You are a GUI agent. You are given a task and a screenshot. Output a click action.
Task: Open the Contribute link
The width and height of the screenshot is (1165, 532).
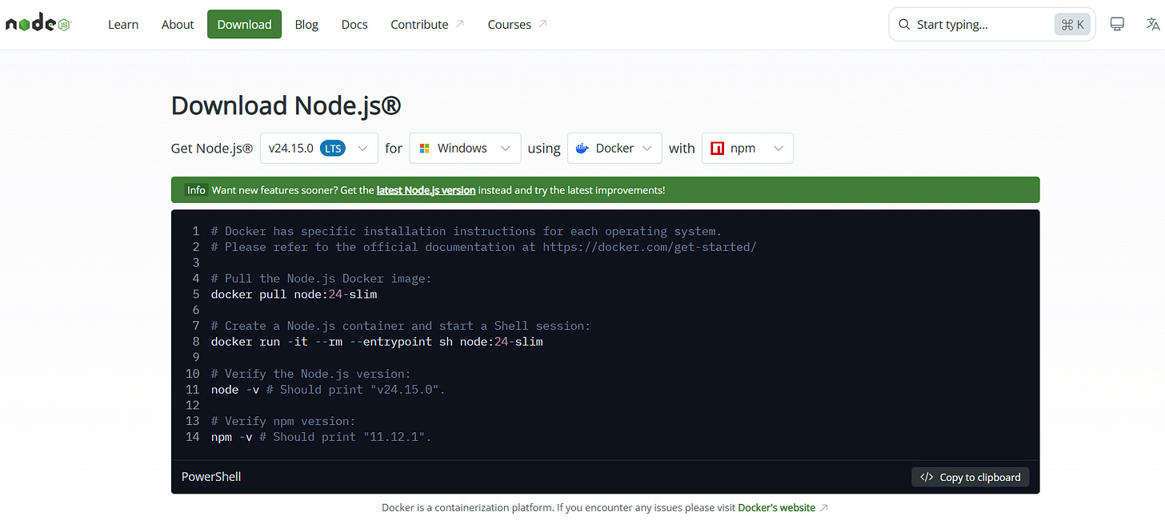click(x=427, y=25)
